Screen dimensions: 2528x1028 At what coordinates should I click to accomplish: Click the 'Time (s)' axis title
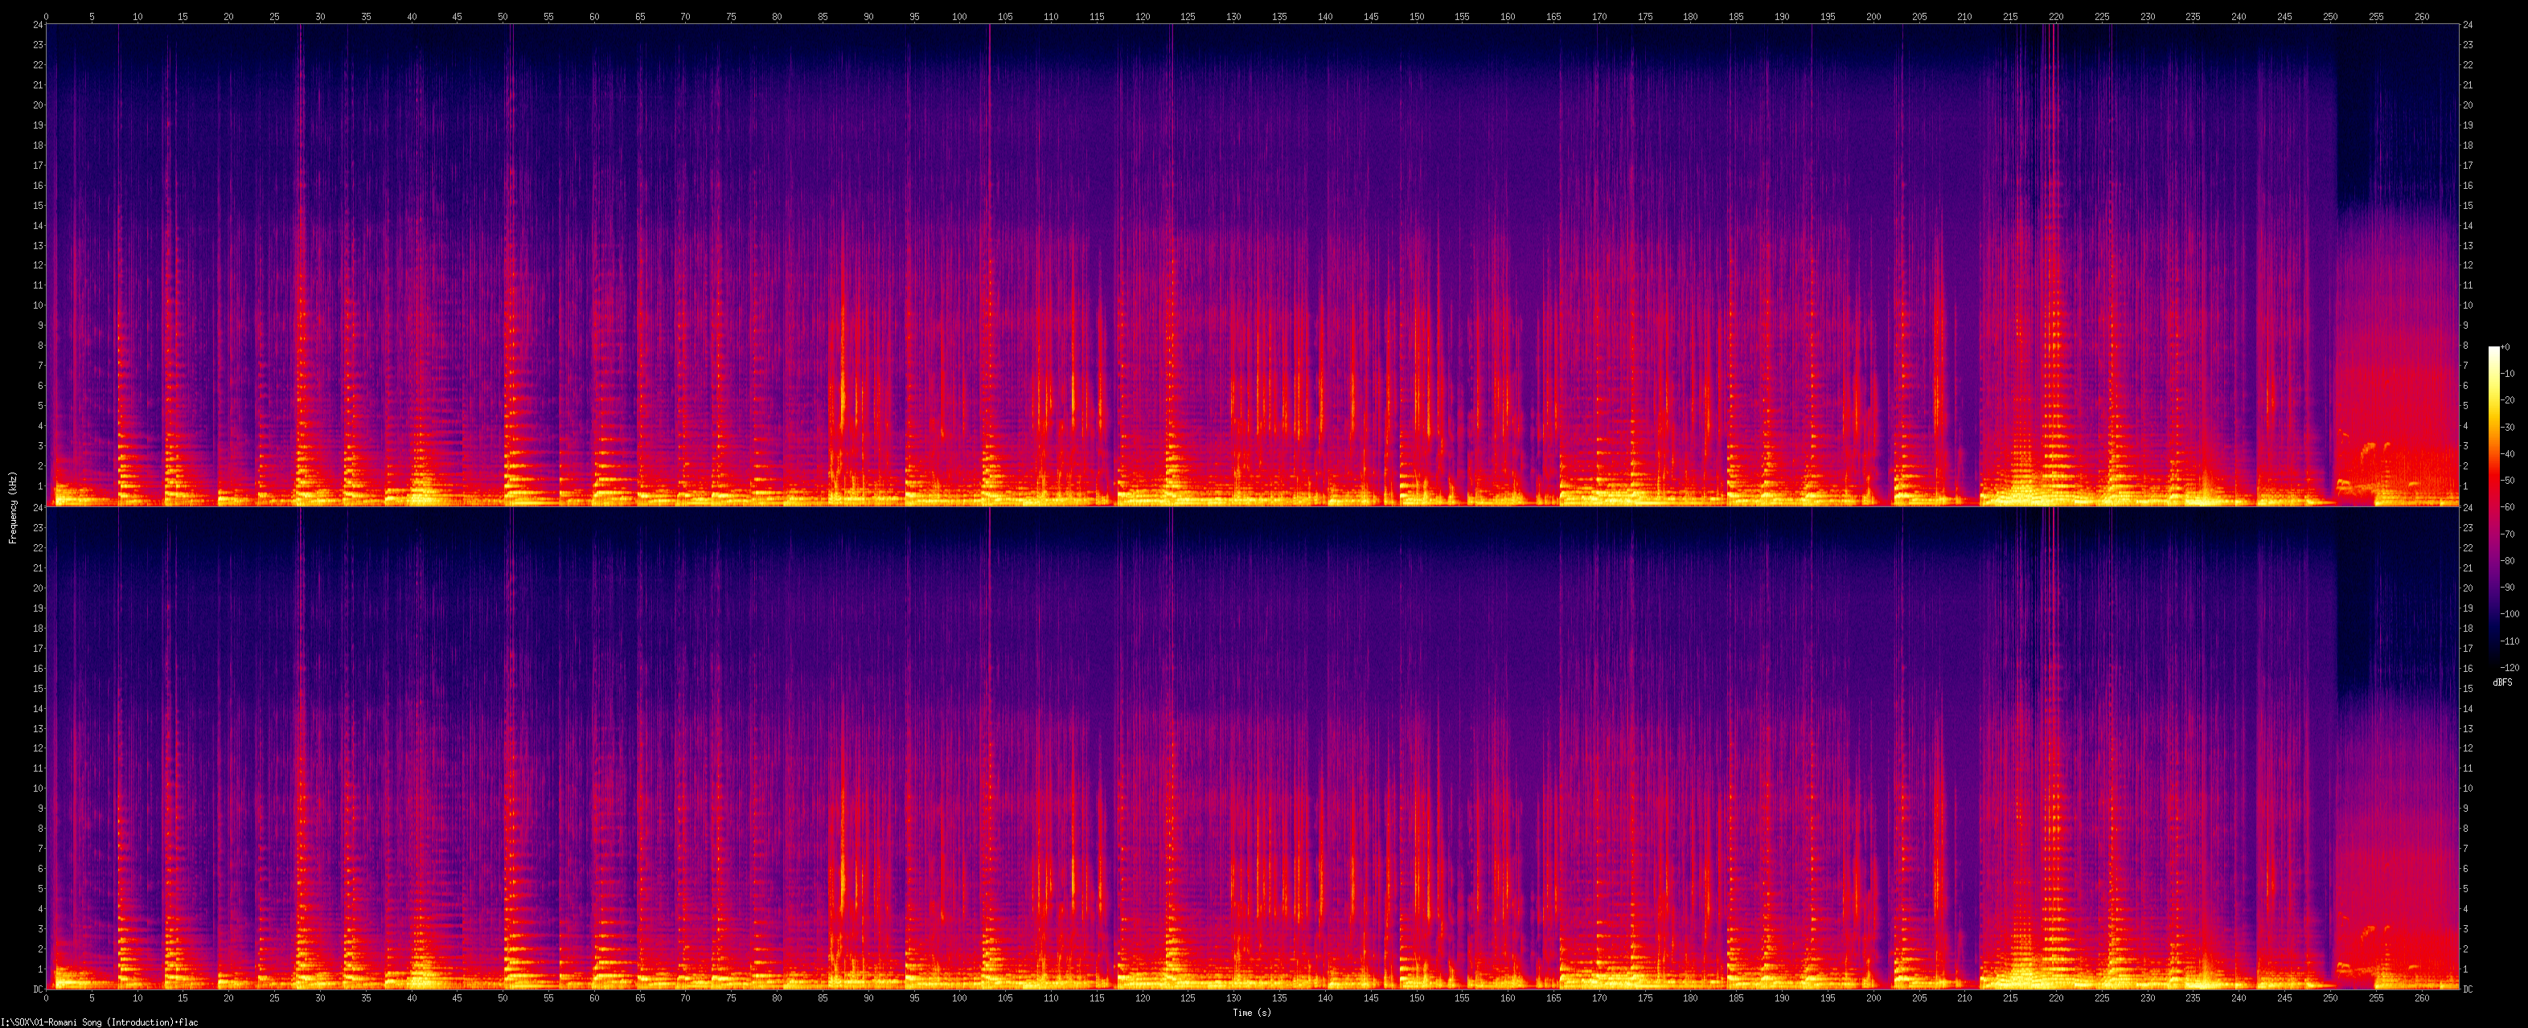click(x=1252, y=1012)
